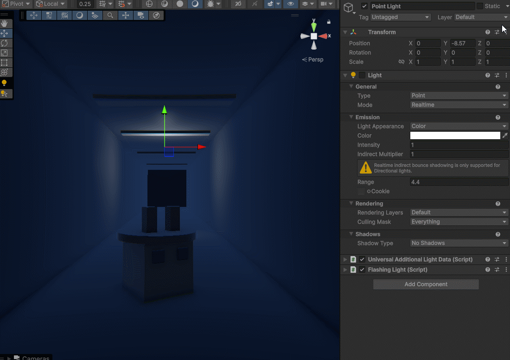This screenshot has height=360, width=510.
Task: Expand Universal Additional Light Data component
Action: point(344,259)
